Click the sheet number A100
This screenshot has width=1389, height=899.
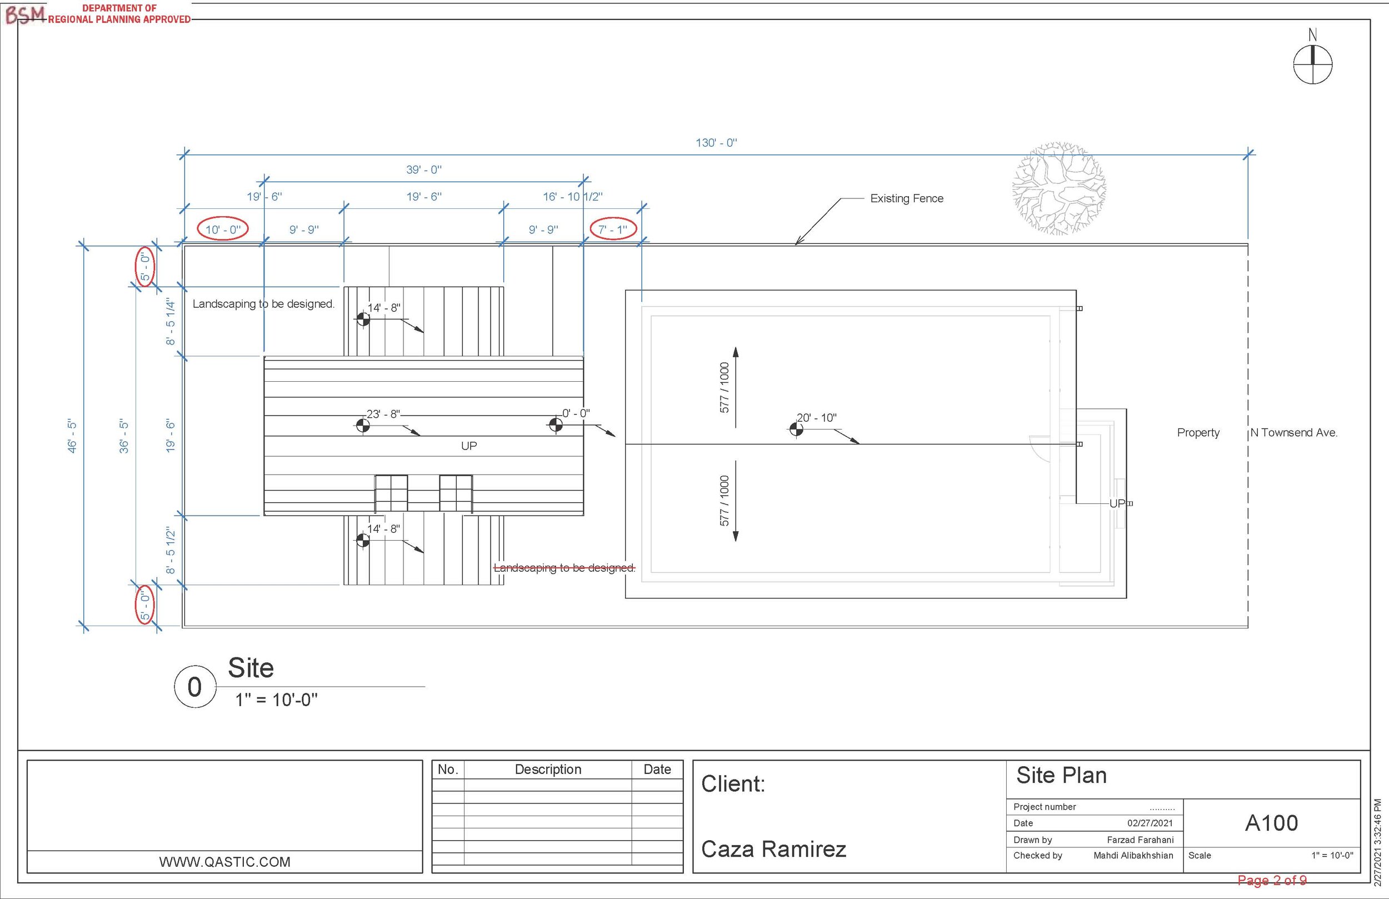[x=1272, y=823]
